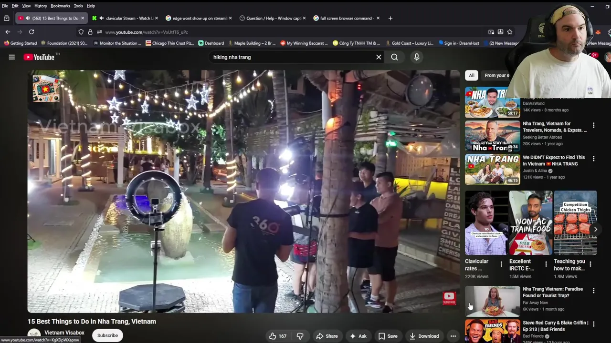Open the Help menu

coord(91,6)
